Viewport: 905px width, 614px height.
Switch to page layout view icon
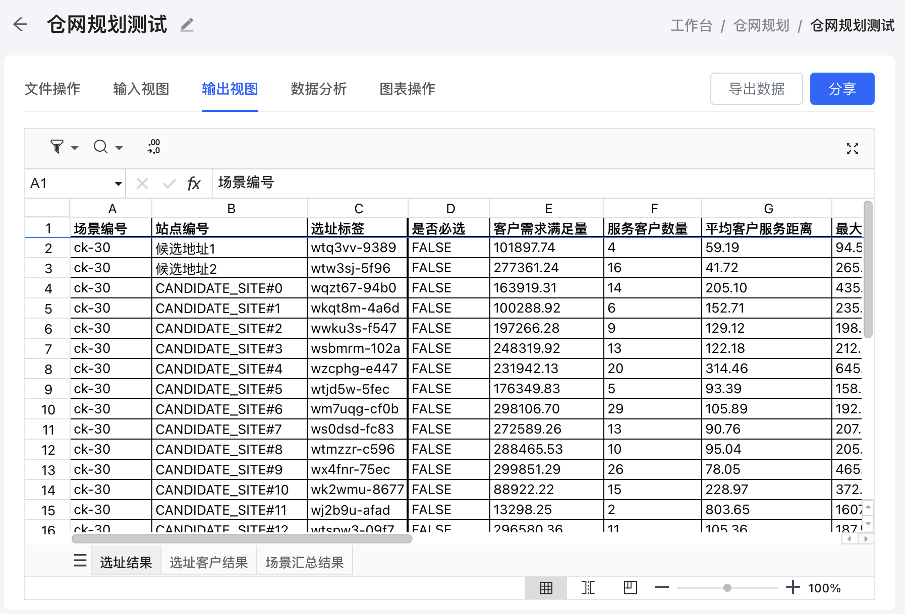(x=630, y=588)
